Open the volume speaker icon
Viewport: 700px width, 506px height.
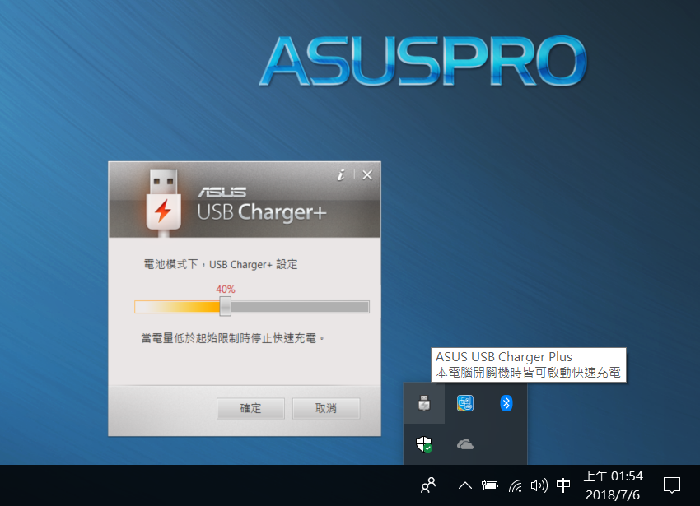pos(539,485)
